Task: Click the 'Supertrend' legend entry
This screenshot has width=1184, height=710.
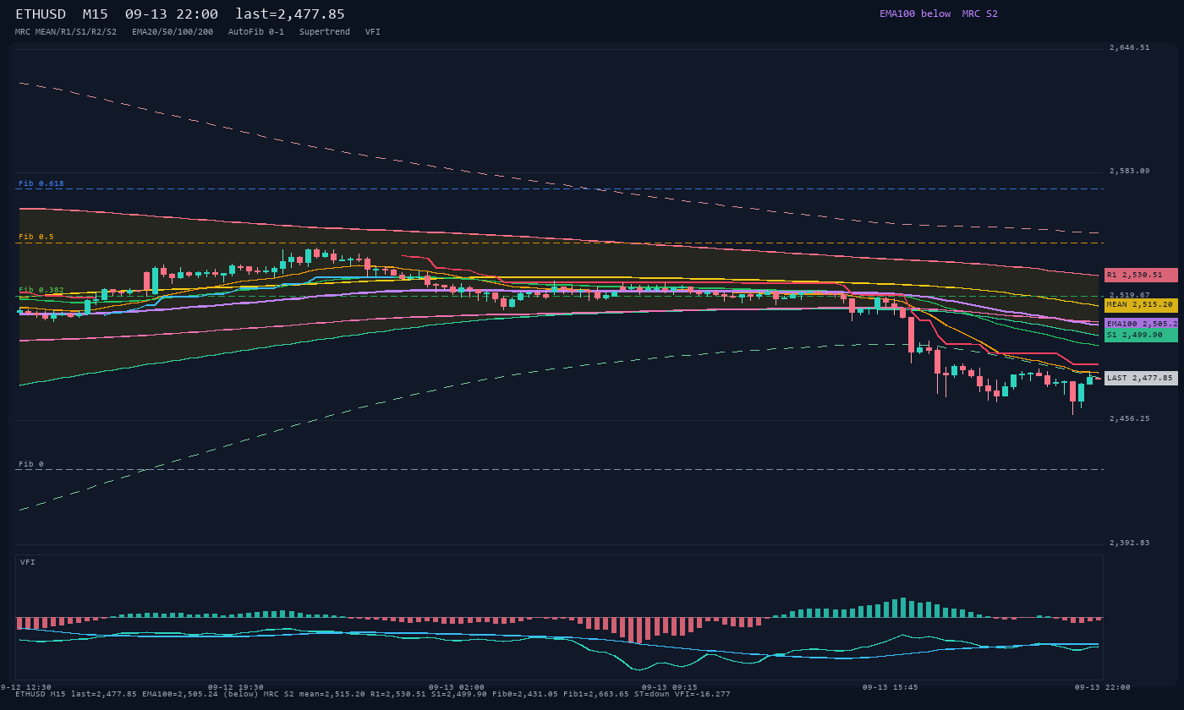Action: (x=325, y=32)
